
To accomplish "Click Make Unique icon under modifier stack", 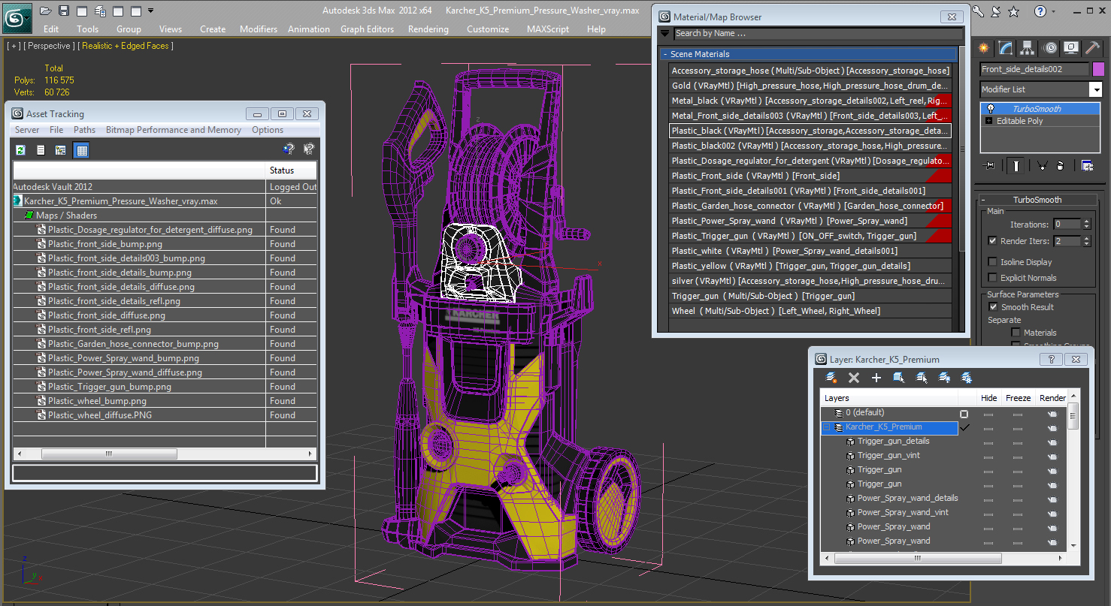I will 1042,166.
